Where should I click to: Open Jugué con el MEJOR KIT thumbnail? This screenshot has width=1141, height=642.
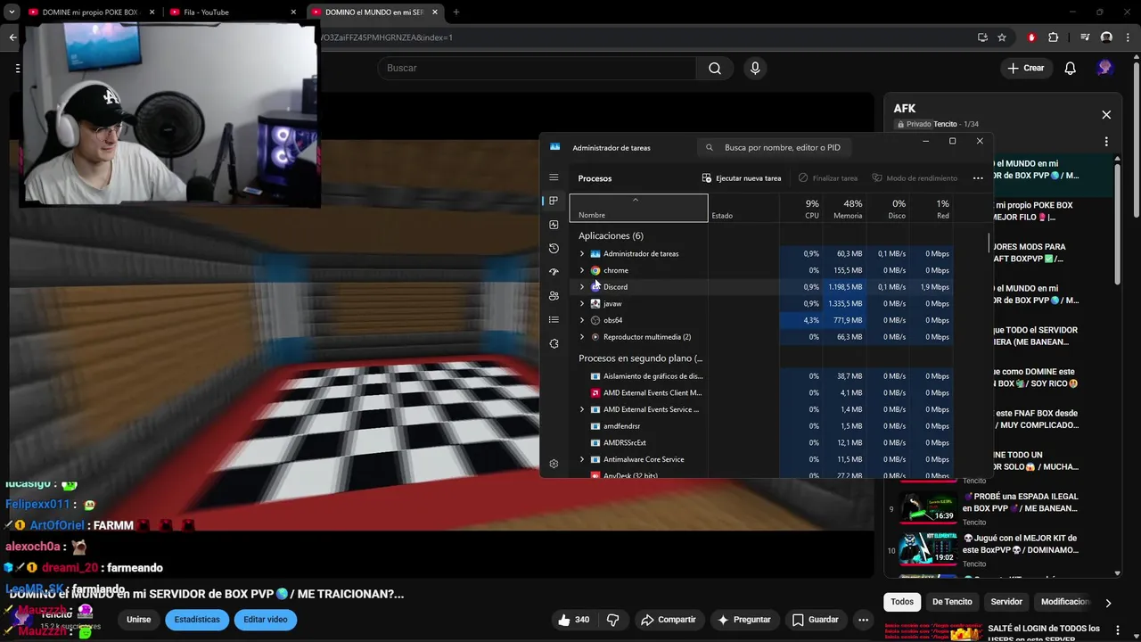[927, 550]
